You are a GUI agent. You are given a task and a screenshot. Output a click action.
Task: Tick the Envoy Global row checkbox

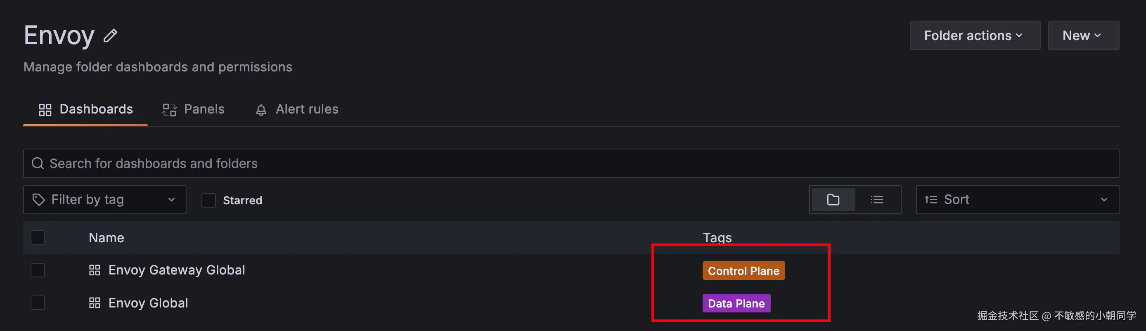(38, 303)
